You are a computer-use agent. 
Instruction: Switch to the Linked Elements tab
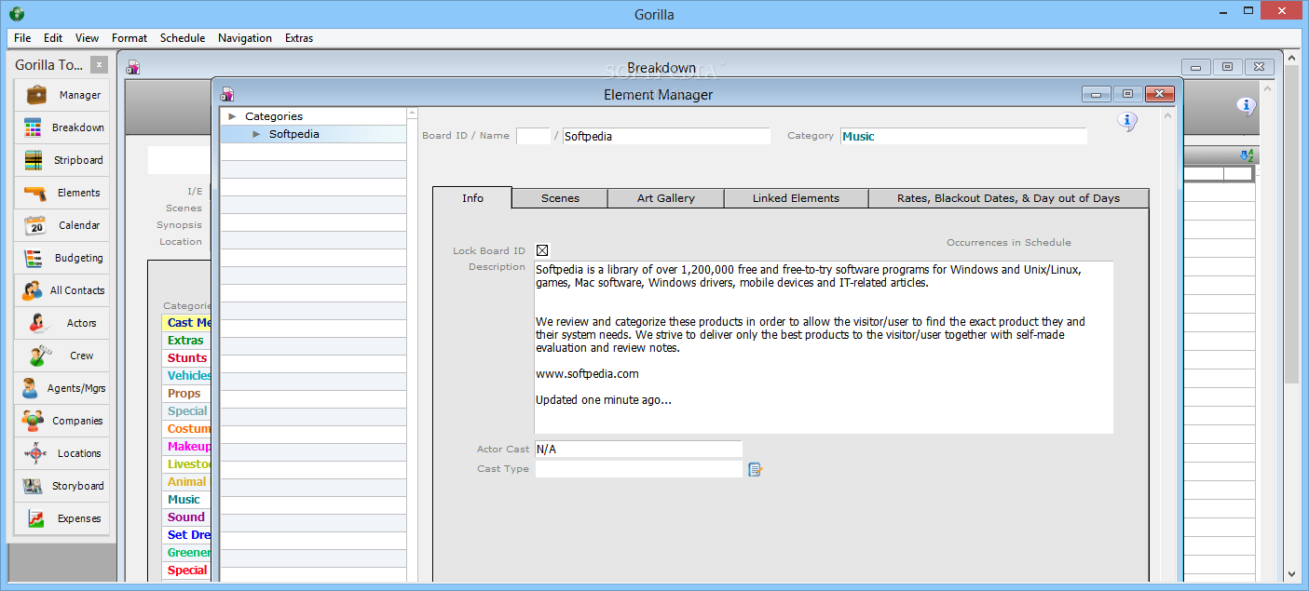coord(797,198)
